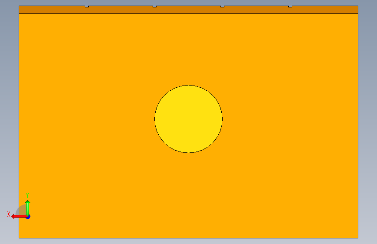The image size is (377, 244).
Task: Click the blue origin point of triad
Action: click(28, 217)
